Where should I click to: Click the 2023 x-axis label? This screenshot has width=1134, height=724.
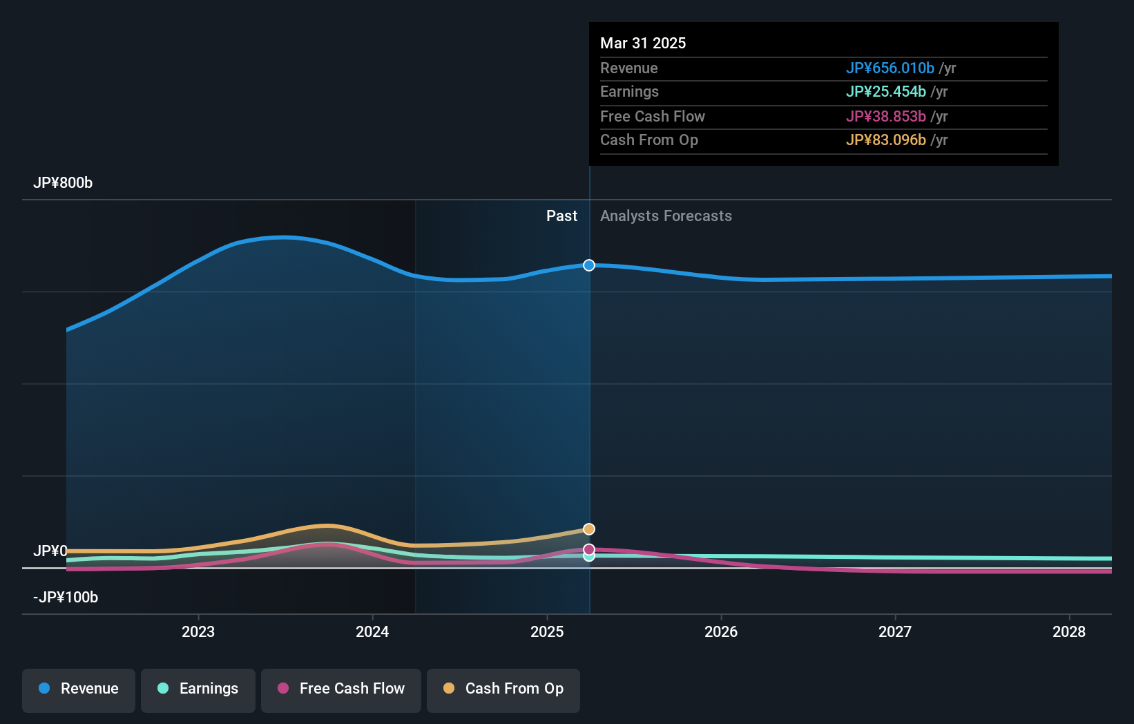tap(198, 631)
